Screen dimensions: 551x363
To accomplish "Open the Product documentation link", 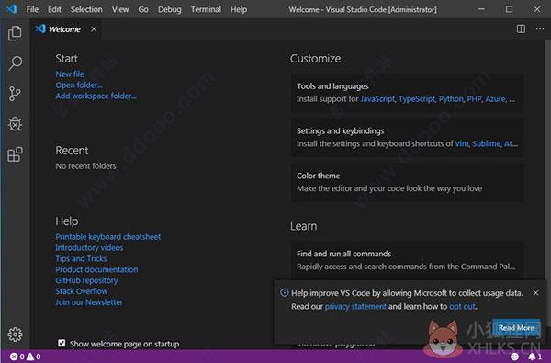I will (x=96, y=269).
